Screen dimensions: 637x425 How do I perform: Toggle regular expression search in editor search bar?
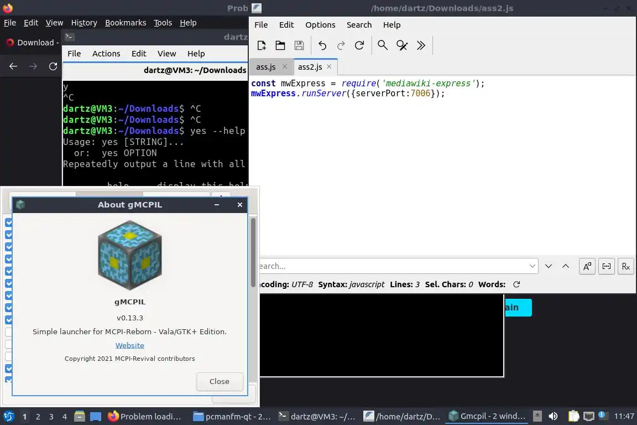[625, 266]
